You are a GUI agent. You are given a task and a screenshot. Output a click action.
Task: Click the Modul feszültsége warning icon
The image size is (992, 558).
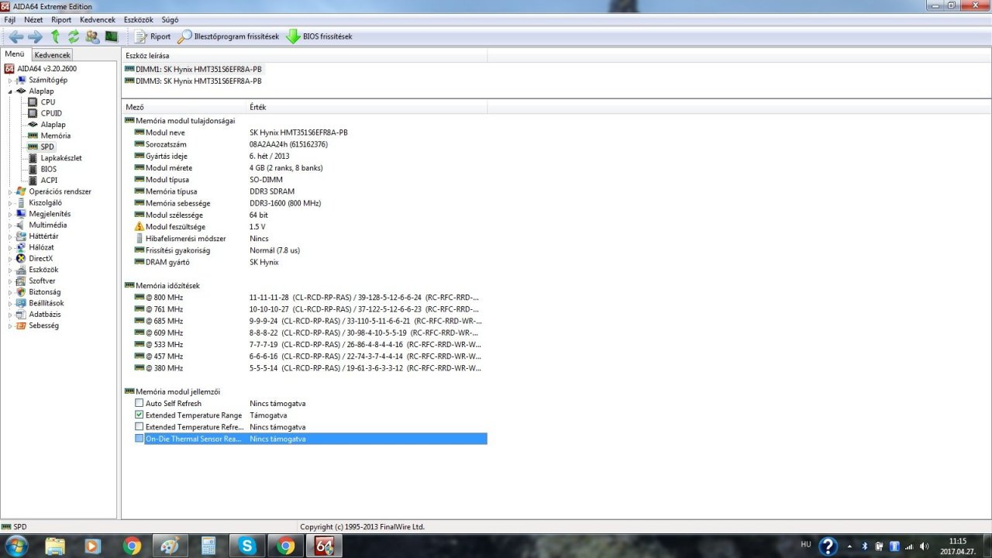click(x=139, y=226)
